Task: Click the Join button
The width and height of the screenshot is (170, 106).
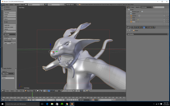Action: [x=10, y=32]
